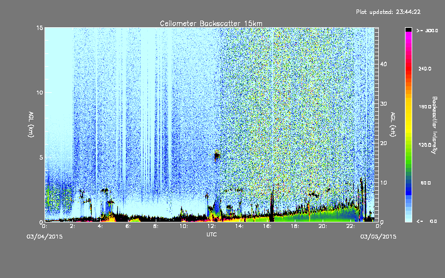The width and height of the screenshot is (445, 278).
Task: Click the '8:' hour tick on the UTC axis
Action: click(x=156, y=226)
